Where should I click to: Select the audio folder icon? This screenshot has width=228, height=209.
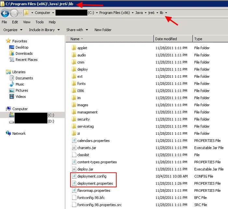tap(74, 55)
